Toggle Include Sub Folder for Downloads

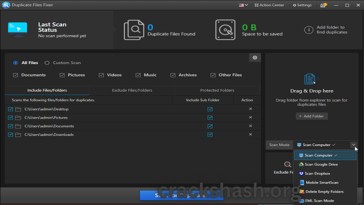[210, 135]
